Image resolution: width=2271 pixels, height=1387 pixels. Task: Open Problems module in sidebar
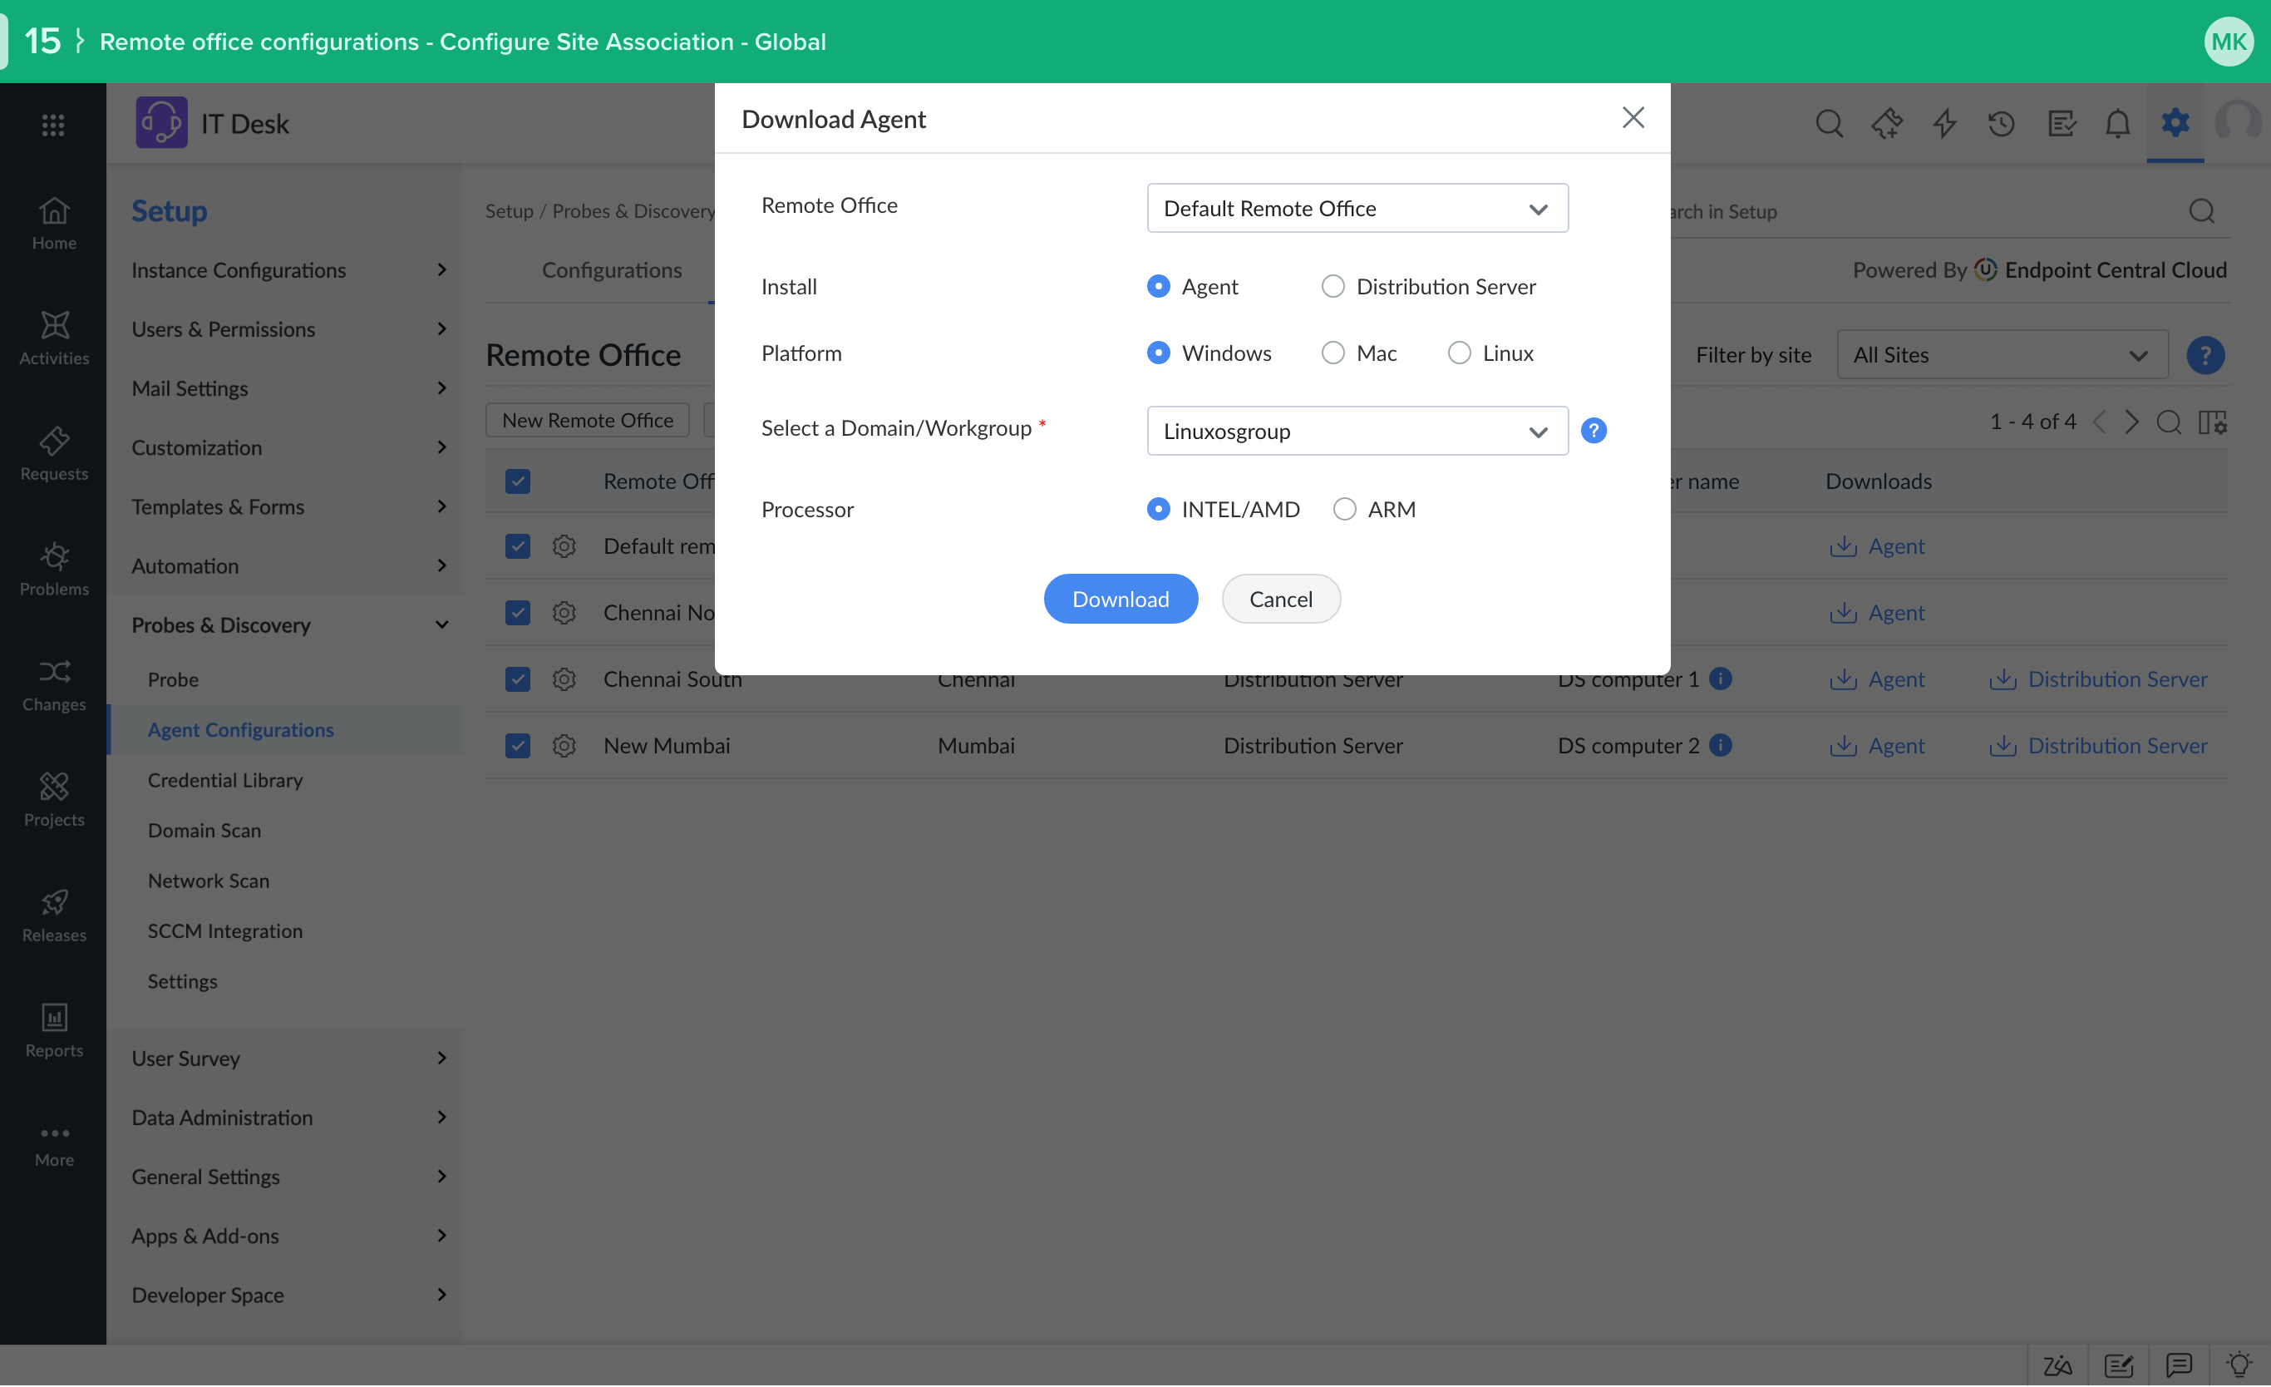[53, 570]
